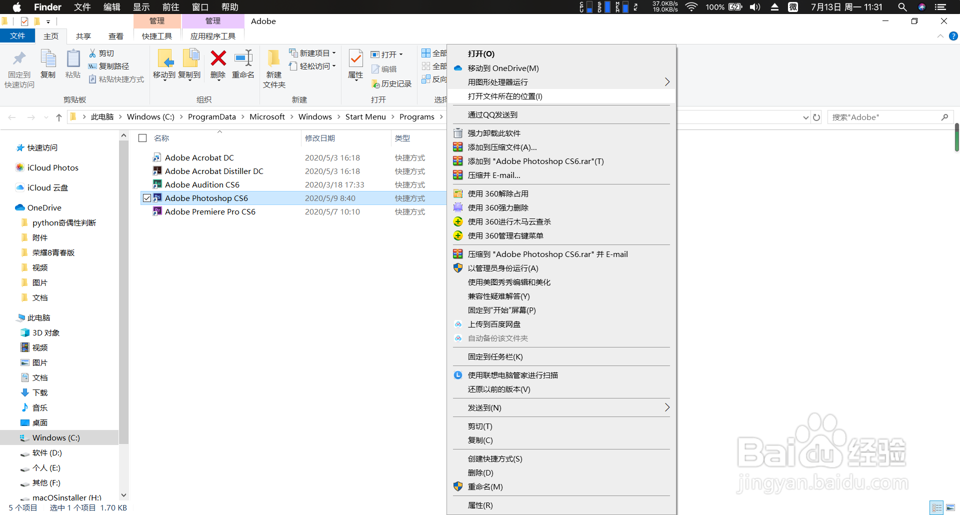Click the Start Menu breadcrumb segment
This screenshot has width=960, height=515.
(x=365, y=116)
